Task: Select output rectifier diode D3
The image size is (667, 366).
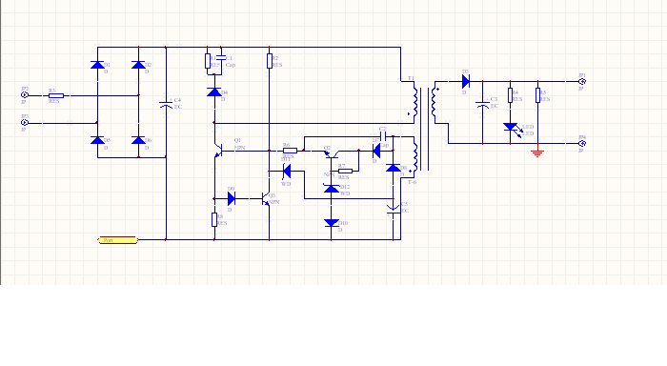Action: coord(466,81)
